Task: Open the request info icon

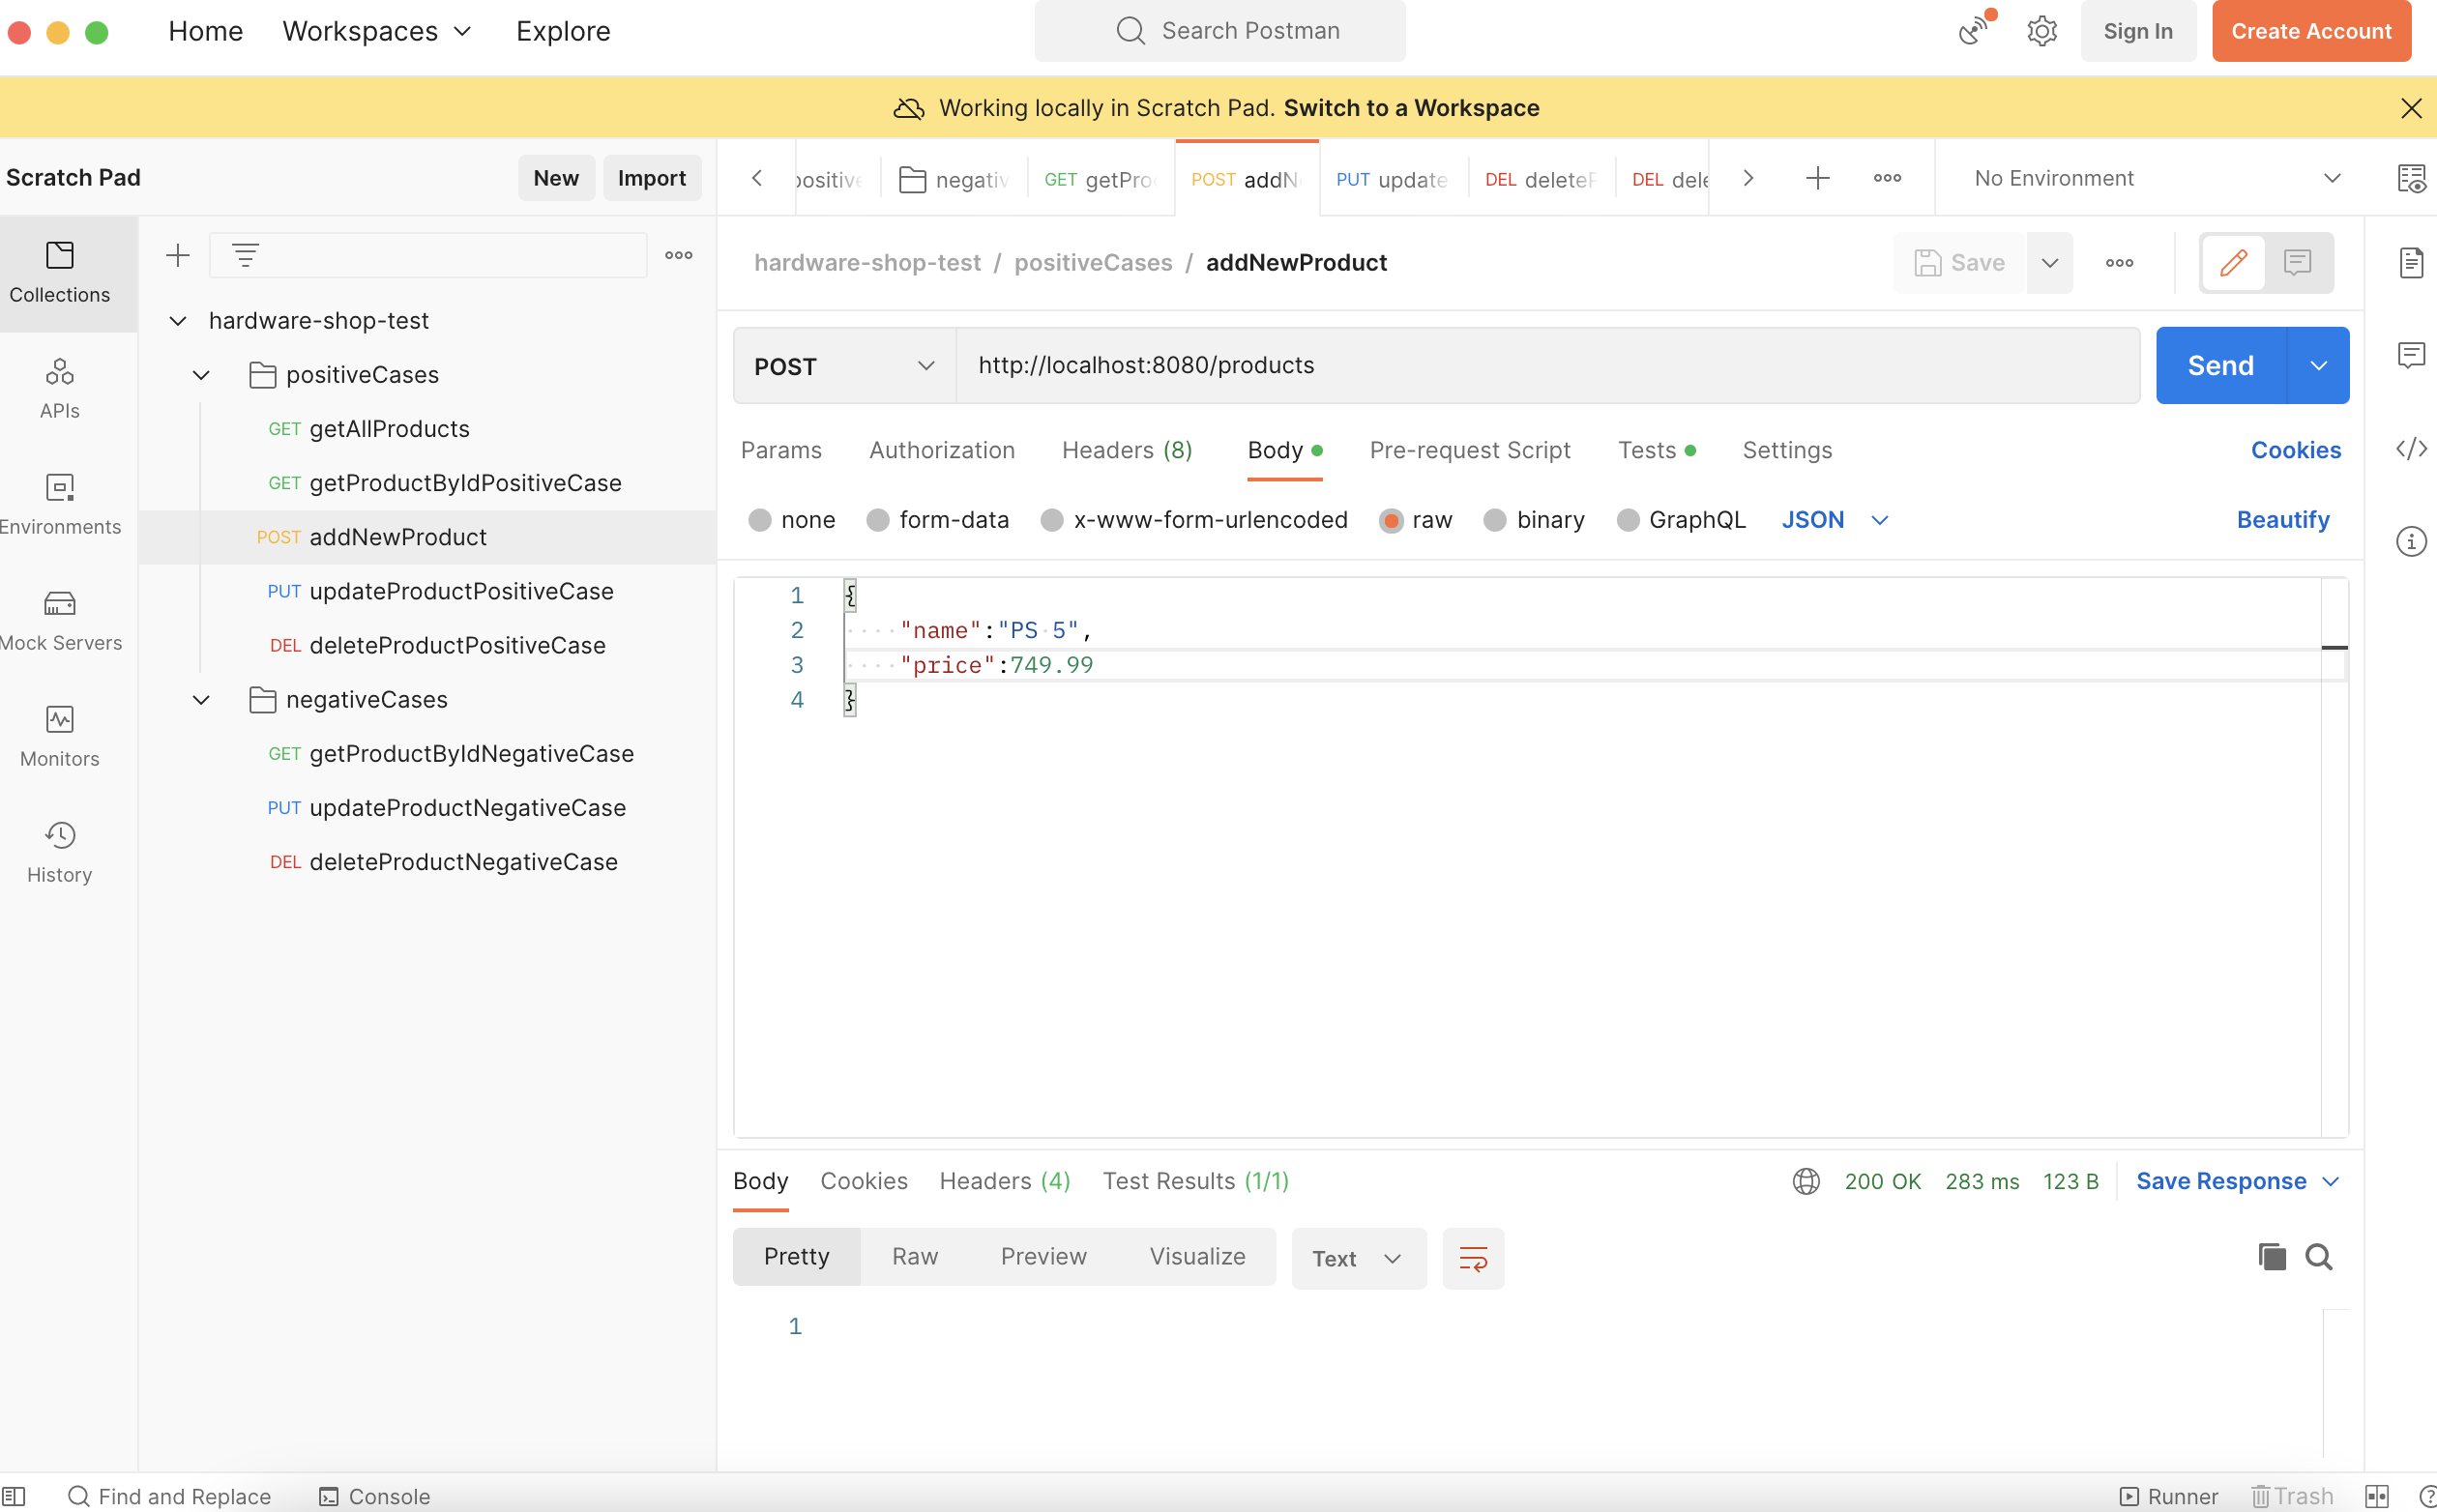Action: click(x=2411, y=541)
